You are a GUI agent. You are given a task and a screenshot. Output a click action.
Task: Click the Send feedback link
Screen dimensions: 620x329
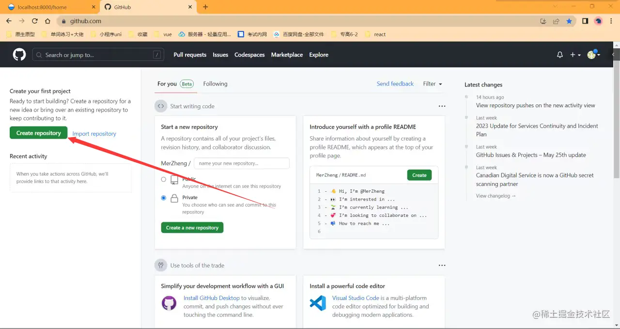coord(395,84)
